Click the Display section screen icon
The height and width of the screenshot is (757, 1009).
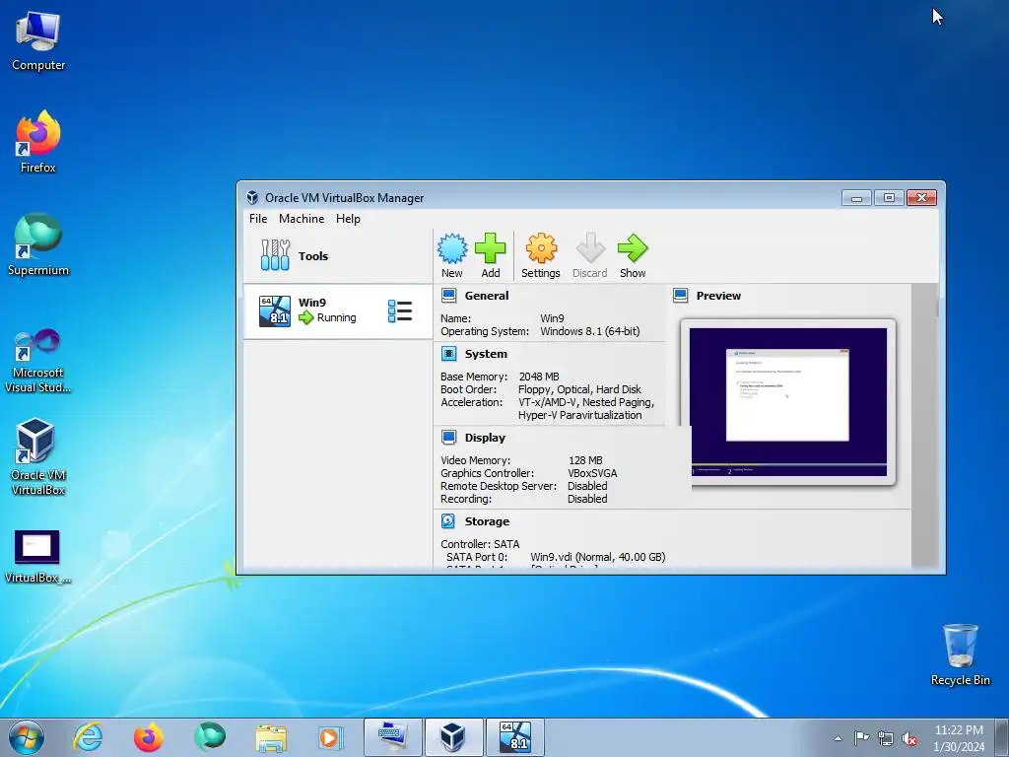448,437
